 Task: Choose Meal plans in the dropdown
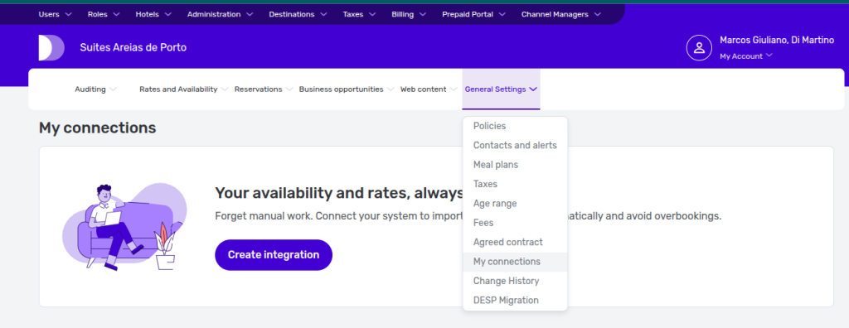[x=515, y=165]
